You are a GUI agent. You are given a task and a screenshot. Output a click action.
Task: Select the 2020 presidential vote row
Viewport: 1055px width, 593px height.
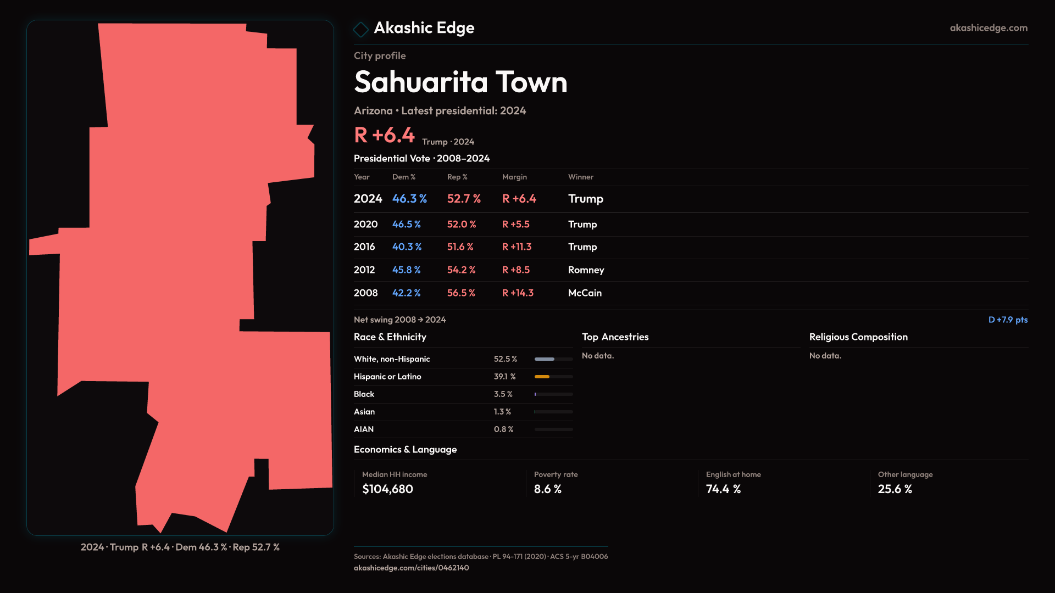478,225
